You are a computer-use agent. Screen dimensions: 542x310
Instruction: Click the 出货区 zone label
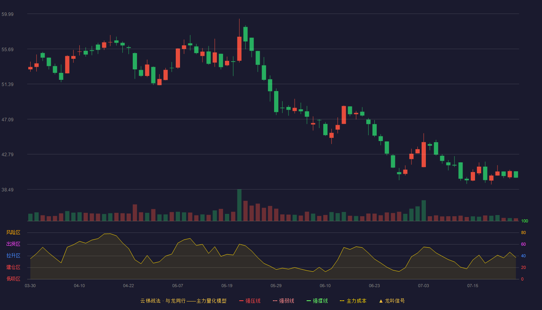pyautogui.click(x=13, y=244)
